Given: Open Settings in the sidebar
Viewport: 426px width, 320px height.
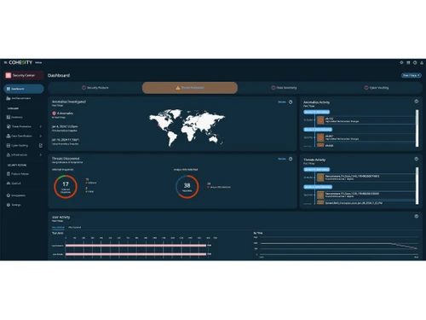Looking at the screenshot, I should tap(16, 205).
